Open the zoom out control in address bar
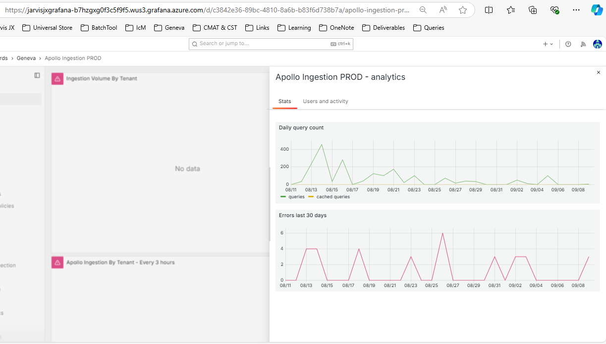Screen dimensions: 606x344 coord(423,10)
